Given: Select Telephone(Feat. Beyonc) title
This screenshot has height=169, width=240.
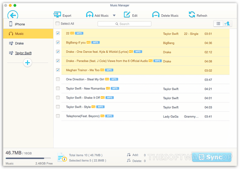Looking at the screenshot, I should tap(83, 116).
